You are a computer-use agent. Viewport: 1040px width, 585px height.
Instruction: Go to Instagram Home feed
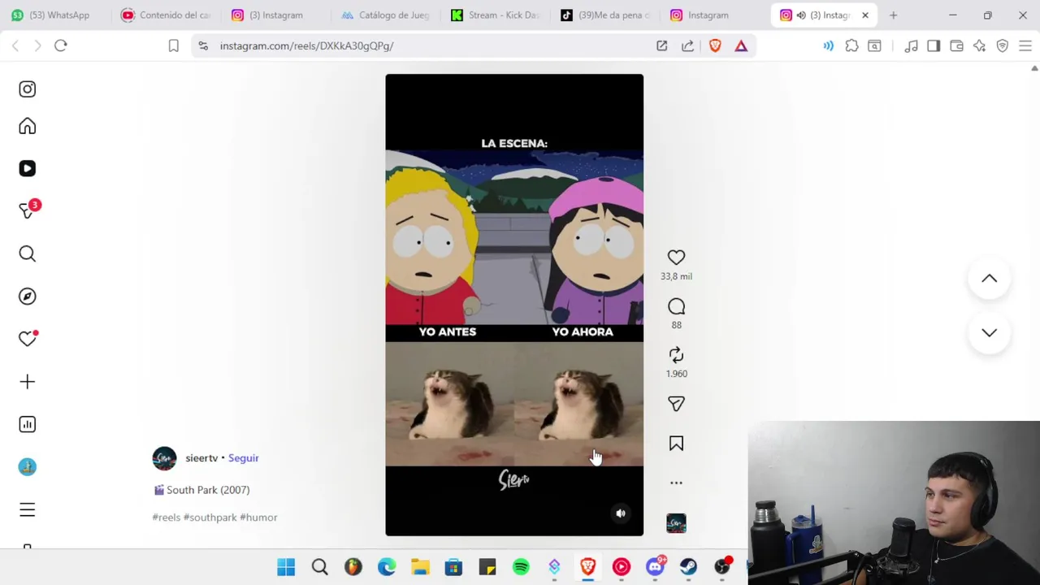coord(28,126)
